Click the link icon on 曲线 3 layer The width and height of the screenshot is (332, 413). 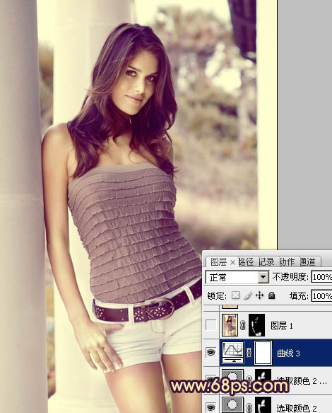(249, 353)
